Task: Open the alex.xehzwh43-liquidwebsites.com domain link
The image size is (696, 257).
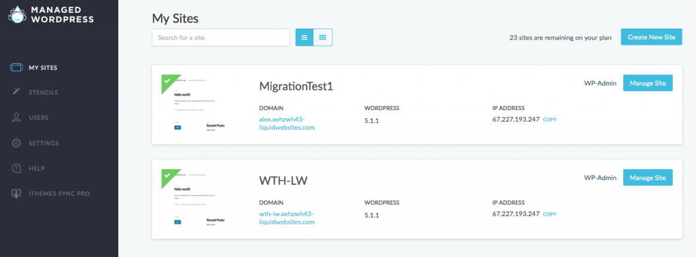Action: pos(287,123)
